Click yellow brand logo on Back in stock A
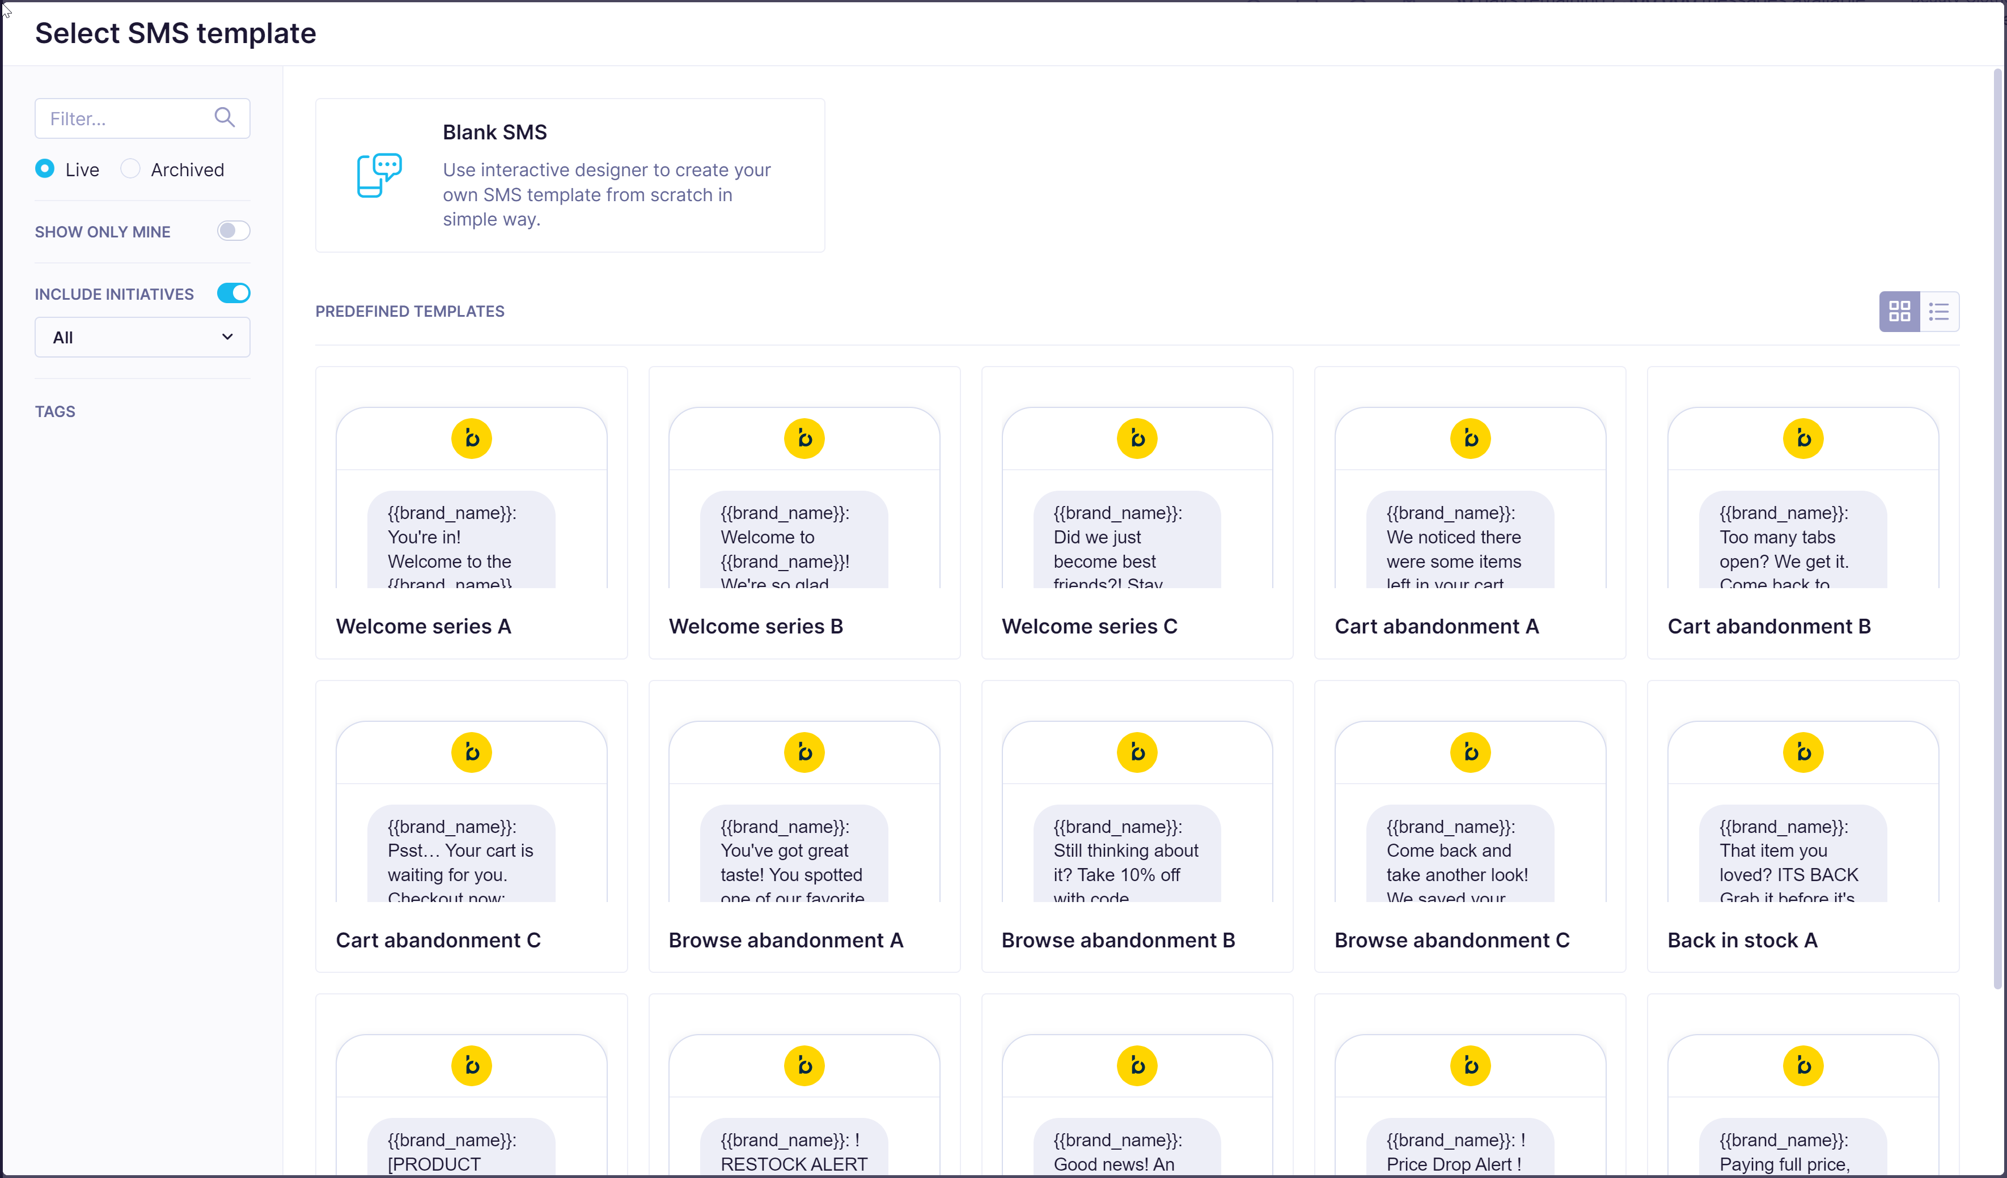The height and width of the screenshot is (1178, 2007). point(1802,752)
